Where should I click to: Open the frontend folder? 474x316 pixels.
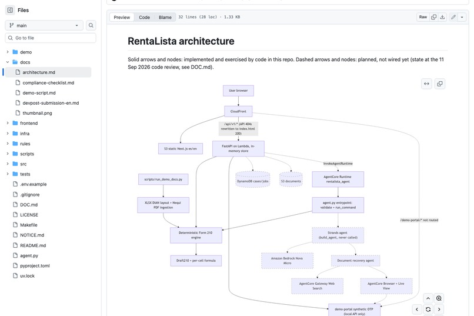point(29,123)
